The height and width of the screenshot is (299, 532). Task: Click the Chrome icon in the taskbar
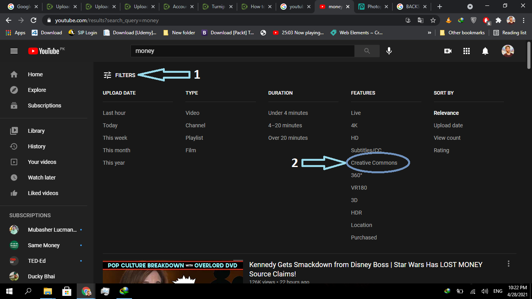coord(86,291)
